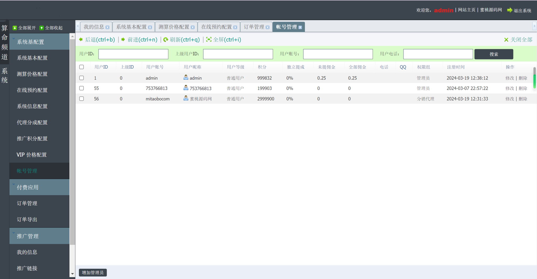Click the sidebar scroll-down arrow
Image resolution: width=537 pixels, height=279 pixels.
tap(72, 274)
